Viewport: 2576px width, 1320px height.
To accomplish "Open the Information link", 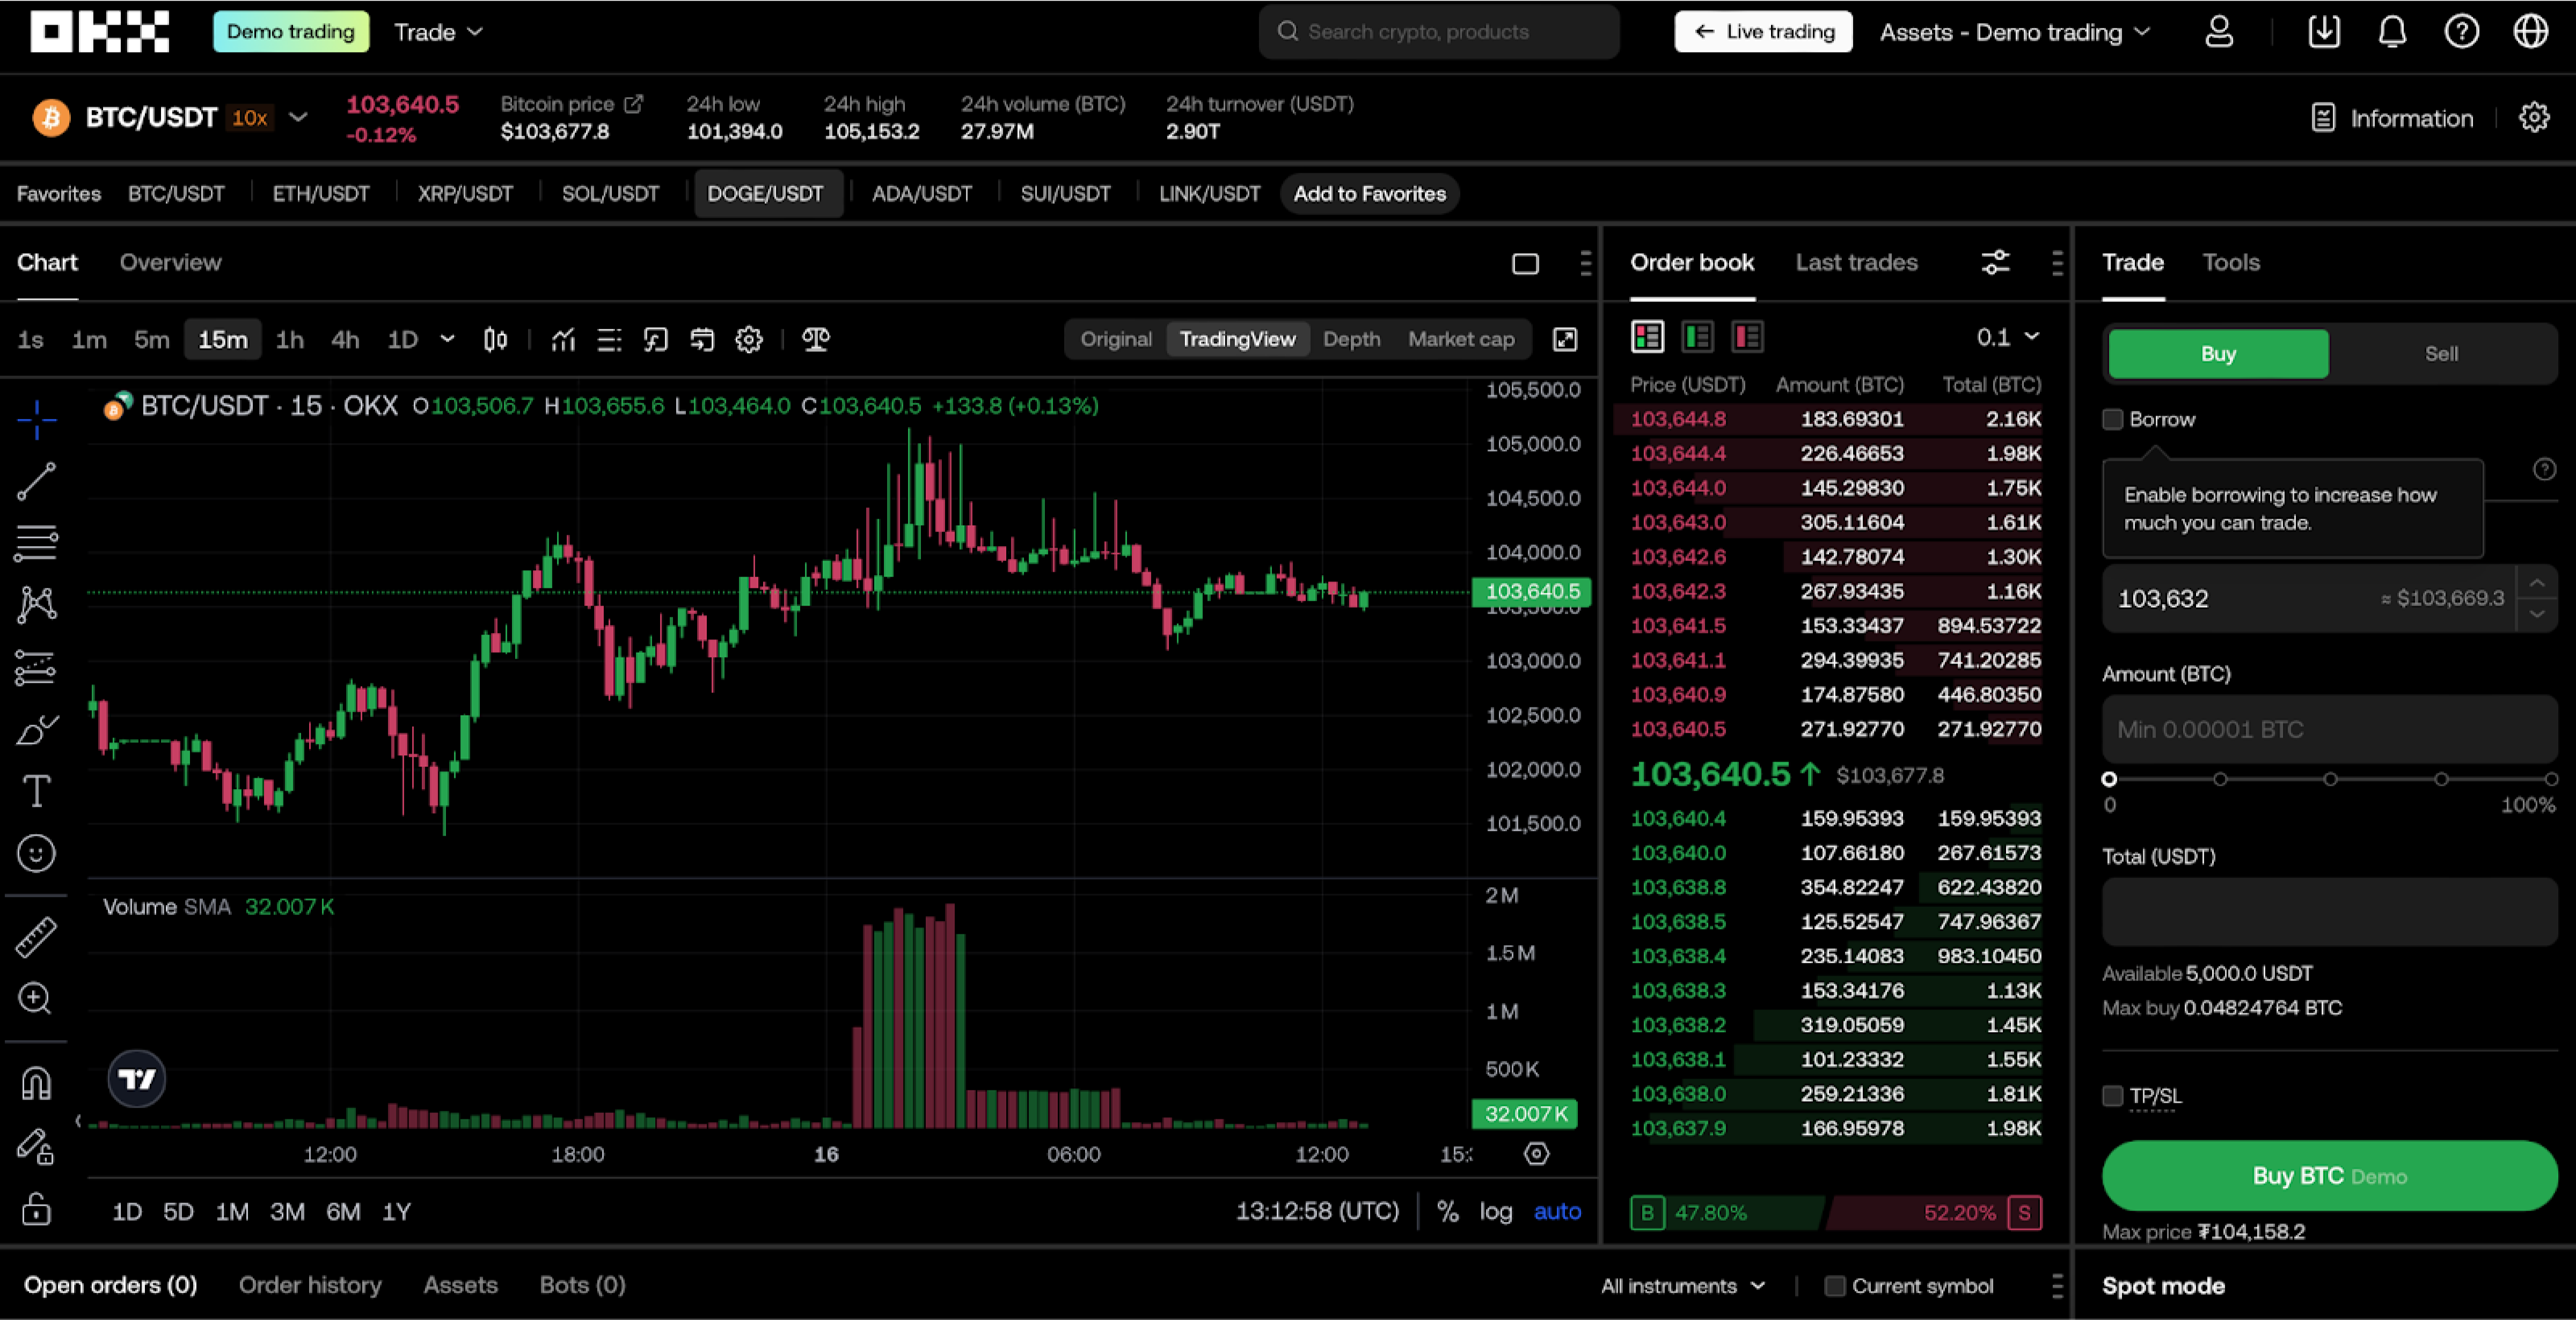I will tap(2392, 118).
